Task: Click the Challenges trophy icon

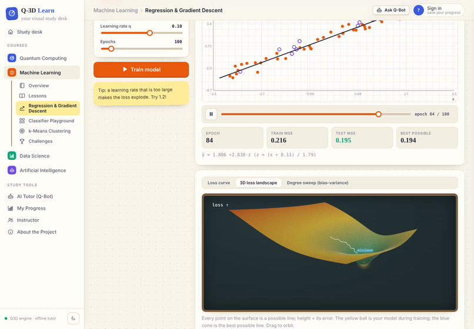Action: pyautogui.click(x=22, y=141)
